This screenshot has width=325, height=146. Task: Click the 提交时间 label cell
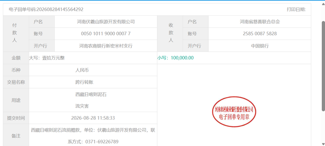pos(16,118)
